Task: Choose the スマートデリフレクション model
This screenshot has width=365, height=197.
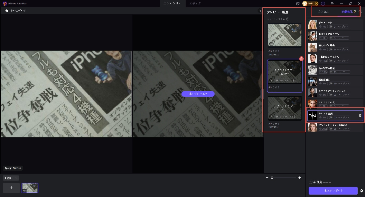Action: coord(335,93)
